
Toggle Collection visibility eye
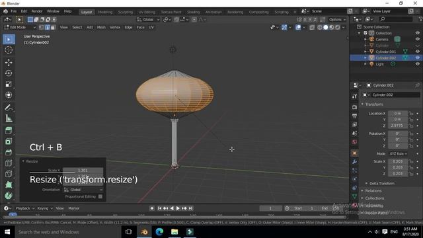coord(417,33)
